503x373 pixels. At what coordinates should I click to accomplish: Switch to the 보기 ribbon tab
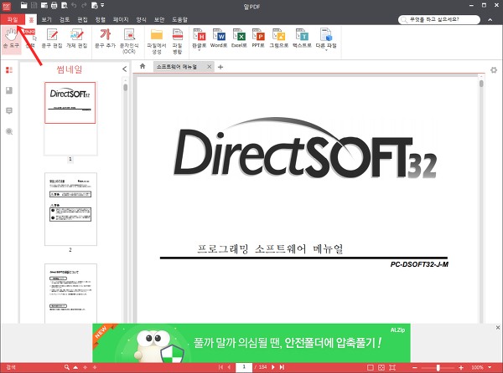pos(46,19)
